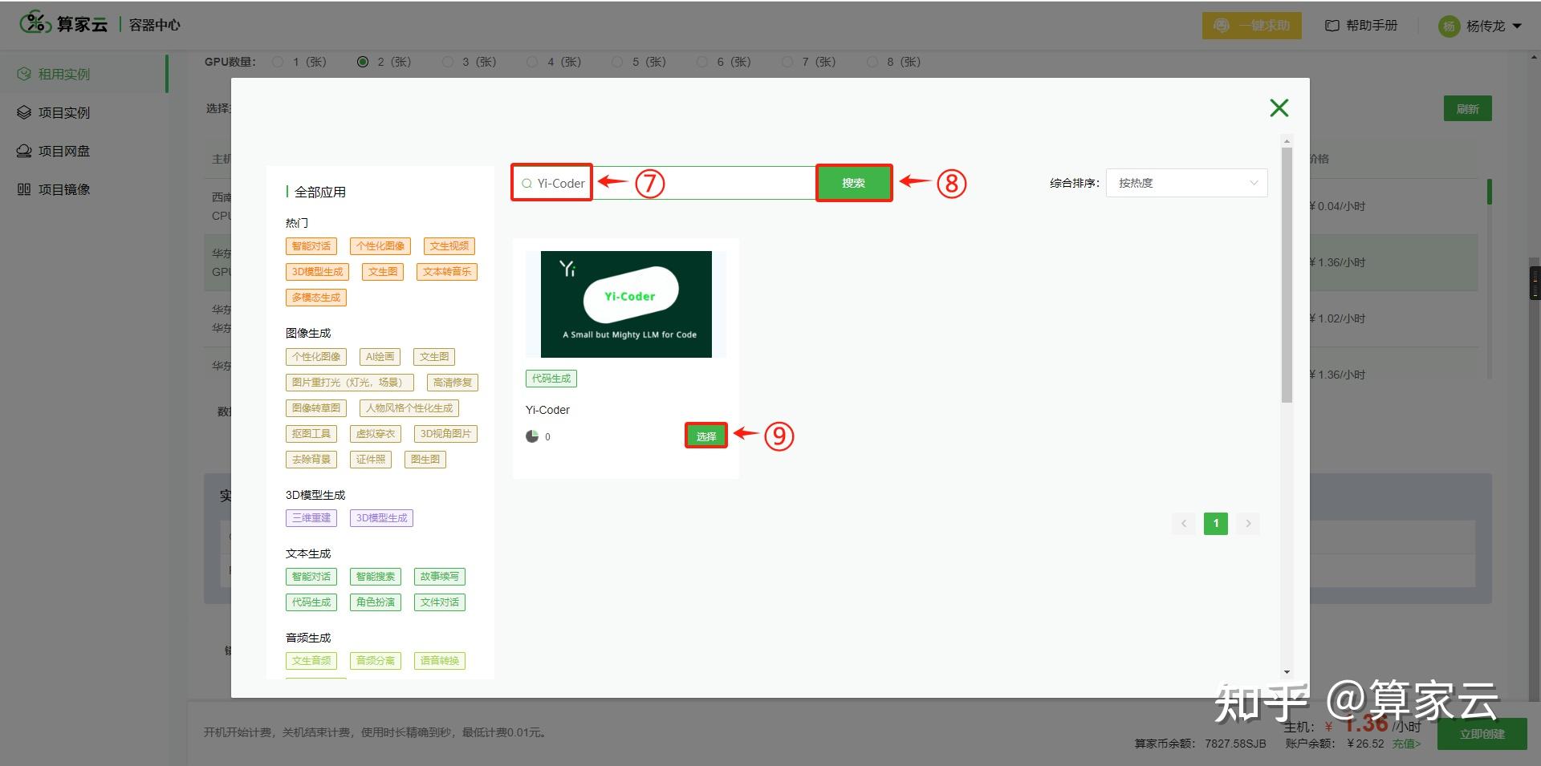Filter by hot tag 文本转音乐
Viewport: 1541px width, 766px height.
point(447,272)
